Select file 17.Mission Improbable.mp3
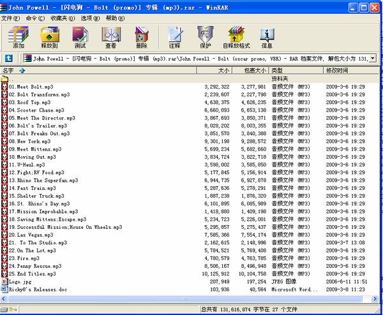The image size is (383, 315). [x=43, y=212]
